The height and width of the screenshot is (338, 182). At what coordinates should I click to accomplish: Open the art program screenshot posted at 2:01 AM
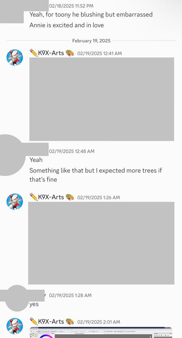click(x=101, y=332)
